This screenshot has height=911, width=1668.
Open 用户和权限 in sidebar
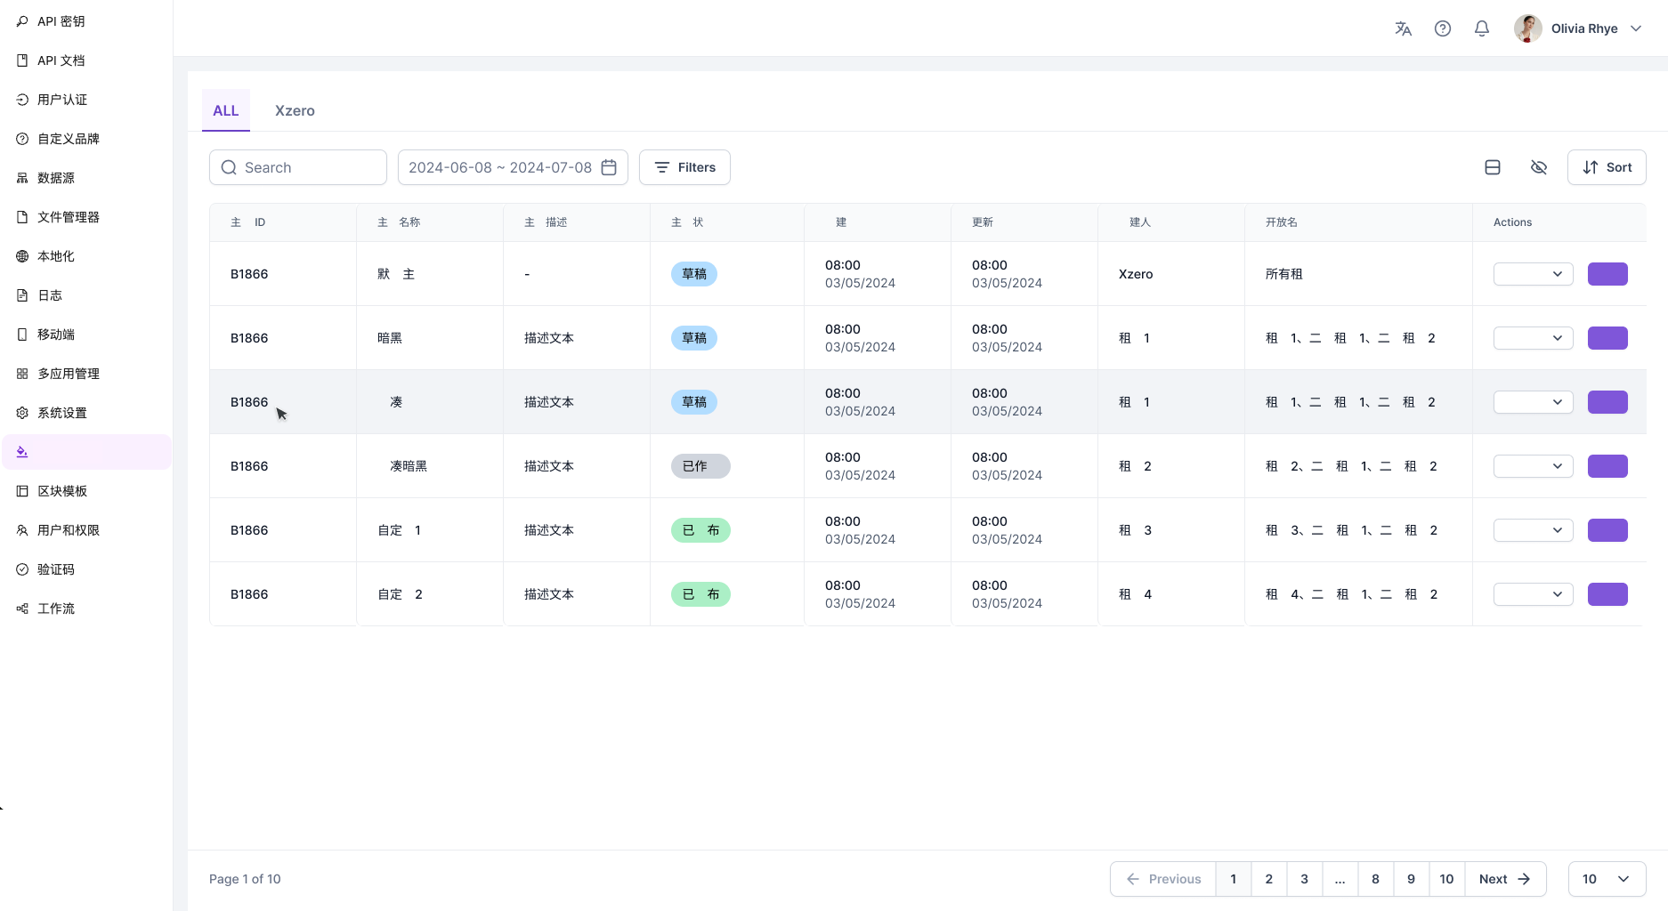click(86, 530)
